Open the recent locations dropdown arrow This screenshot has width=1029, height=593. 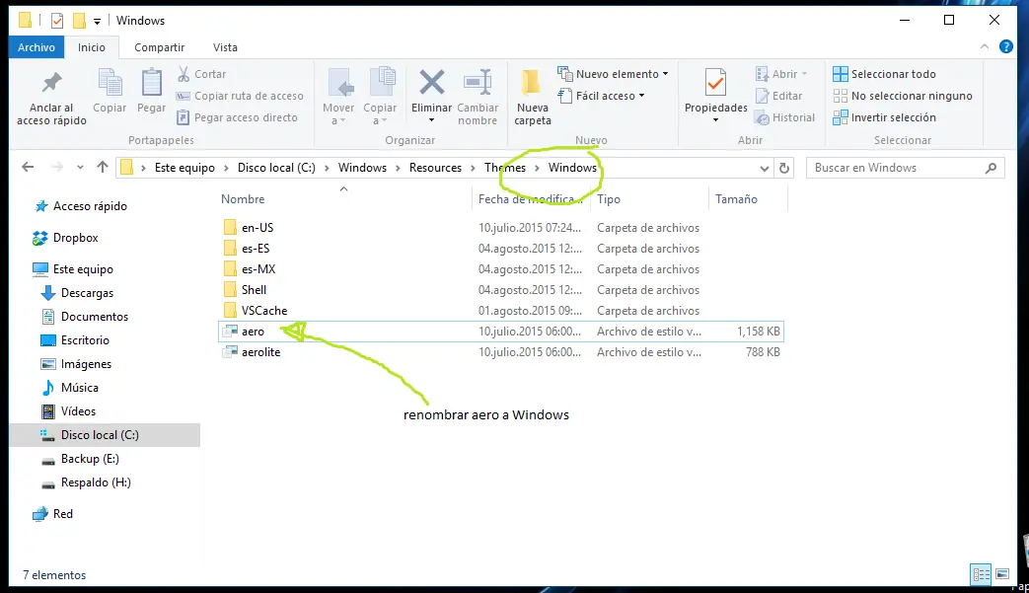[80, 168]
